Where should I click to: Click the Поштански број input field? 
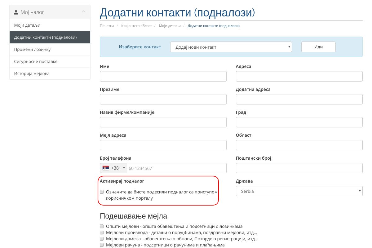[299, 168]
